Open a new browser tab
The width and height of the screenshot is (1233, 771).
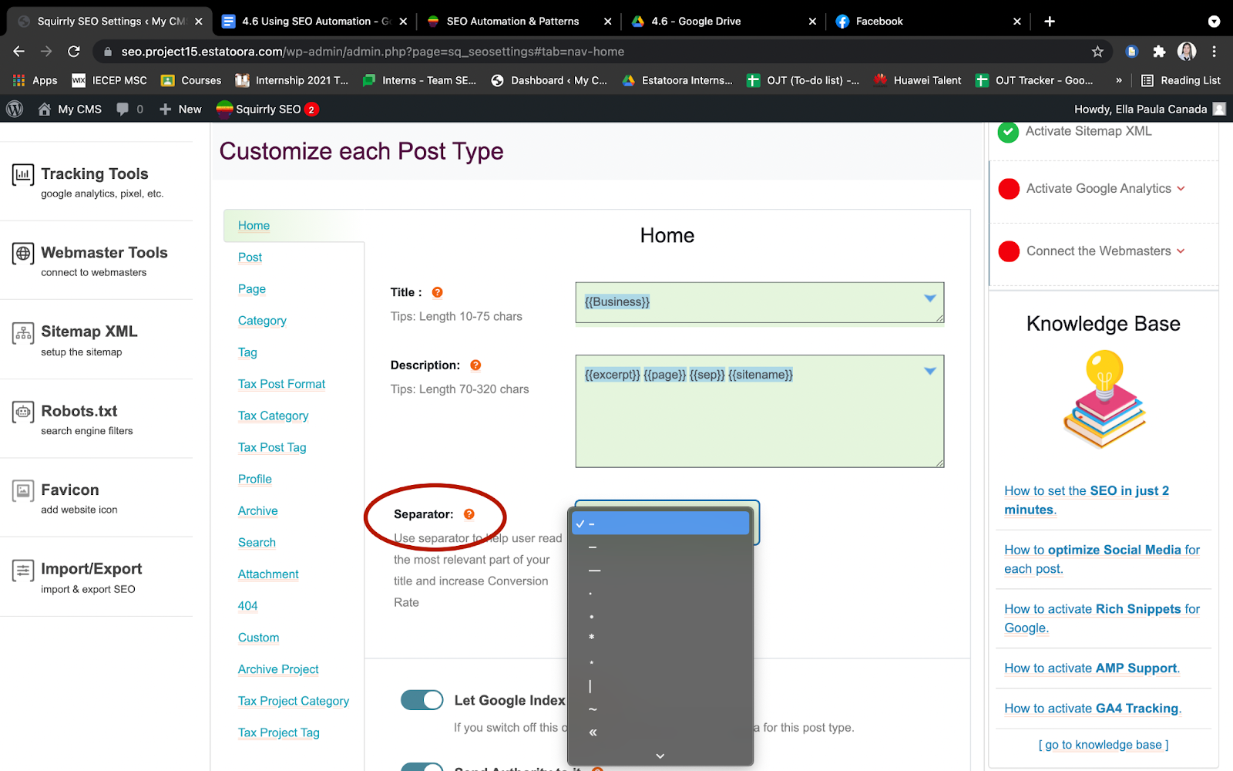1050,22
